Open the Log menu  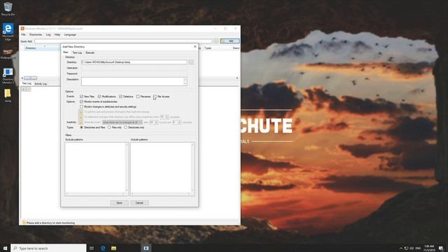click(48, 34)
